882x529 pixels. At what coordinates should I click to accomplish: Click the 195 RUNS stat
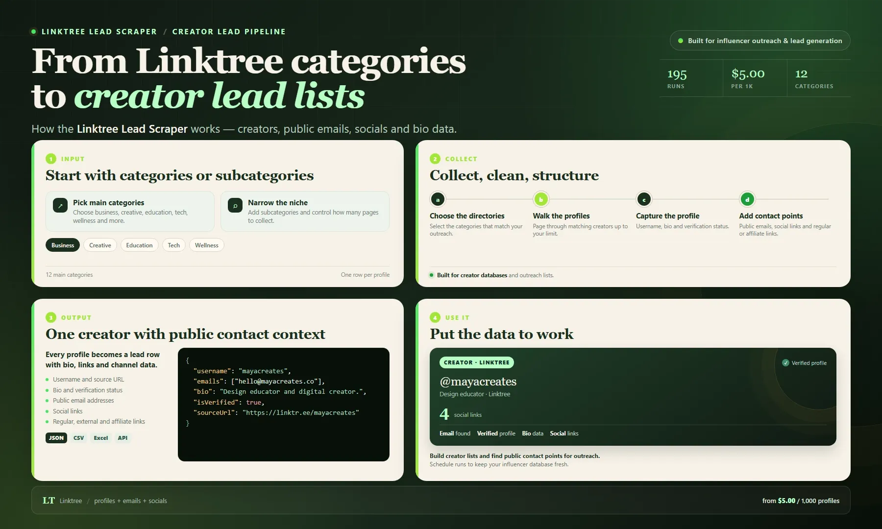coord(691,78)
